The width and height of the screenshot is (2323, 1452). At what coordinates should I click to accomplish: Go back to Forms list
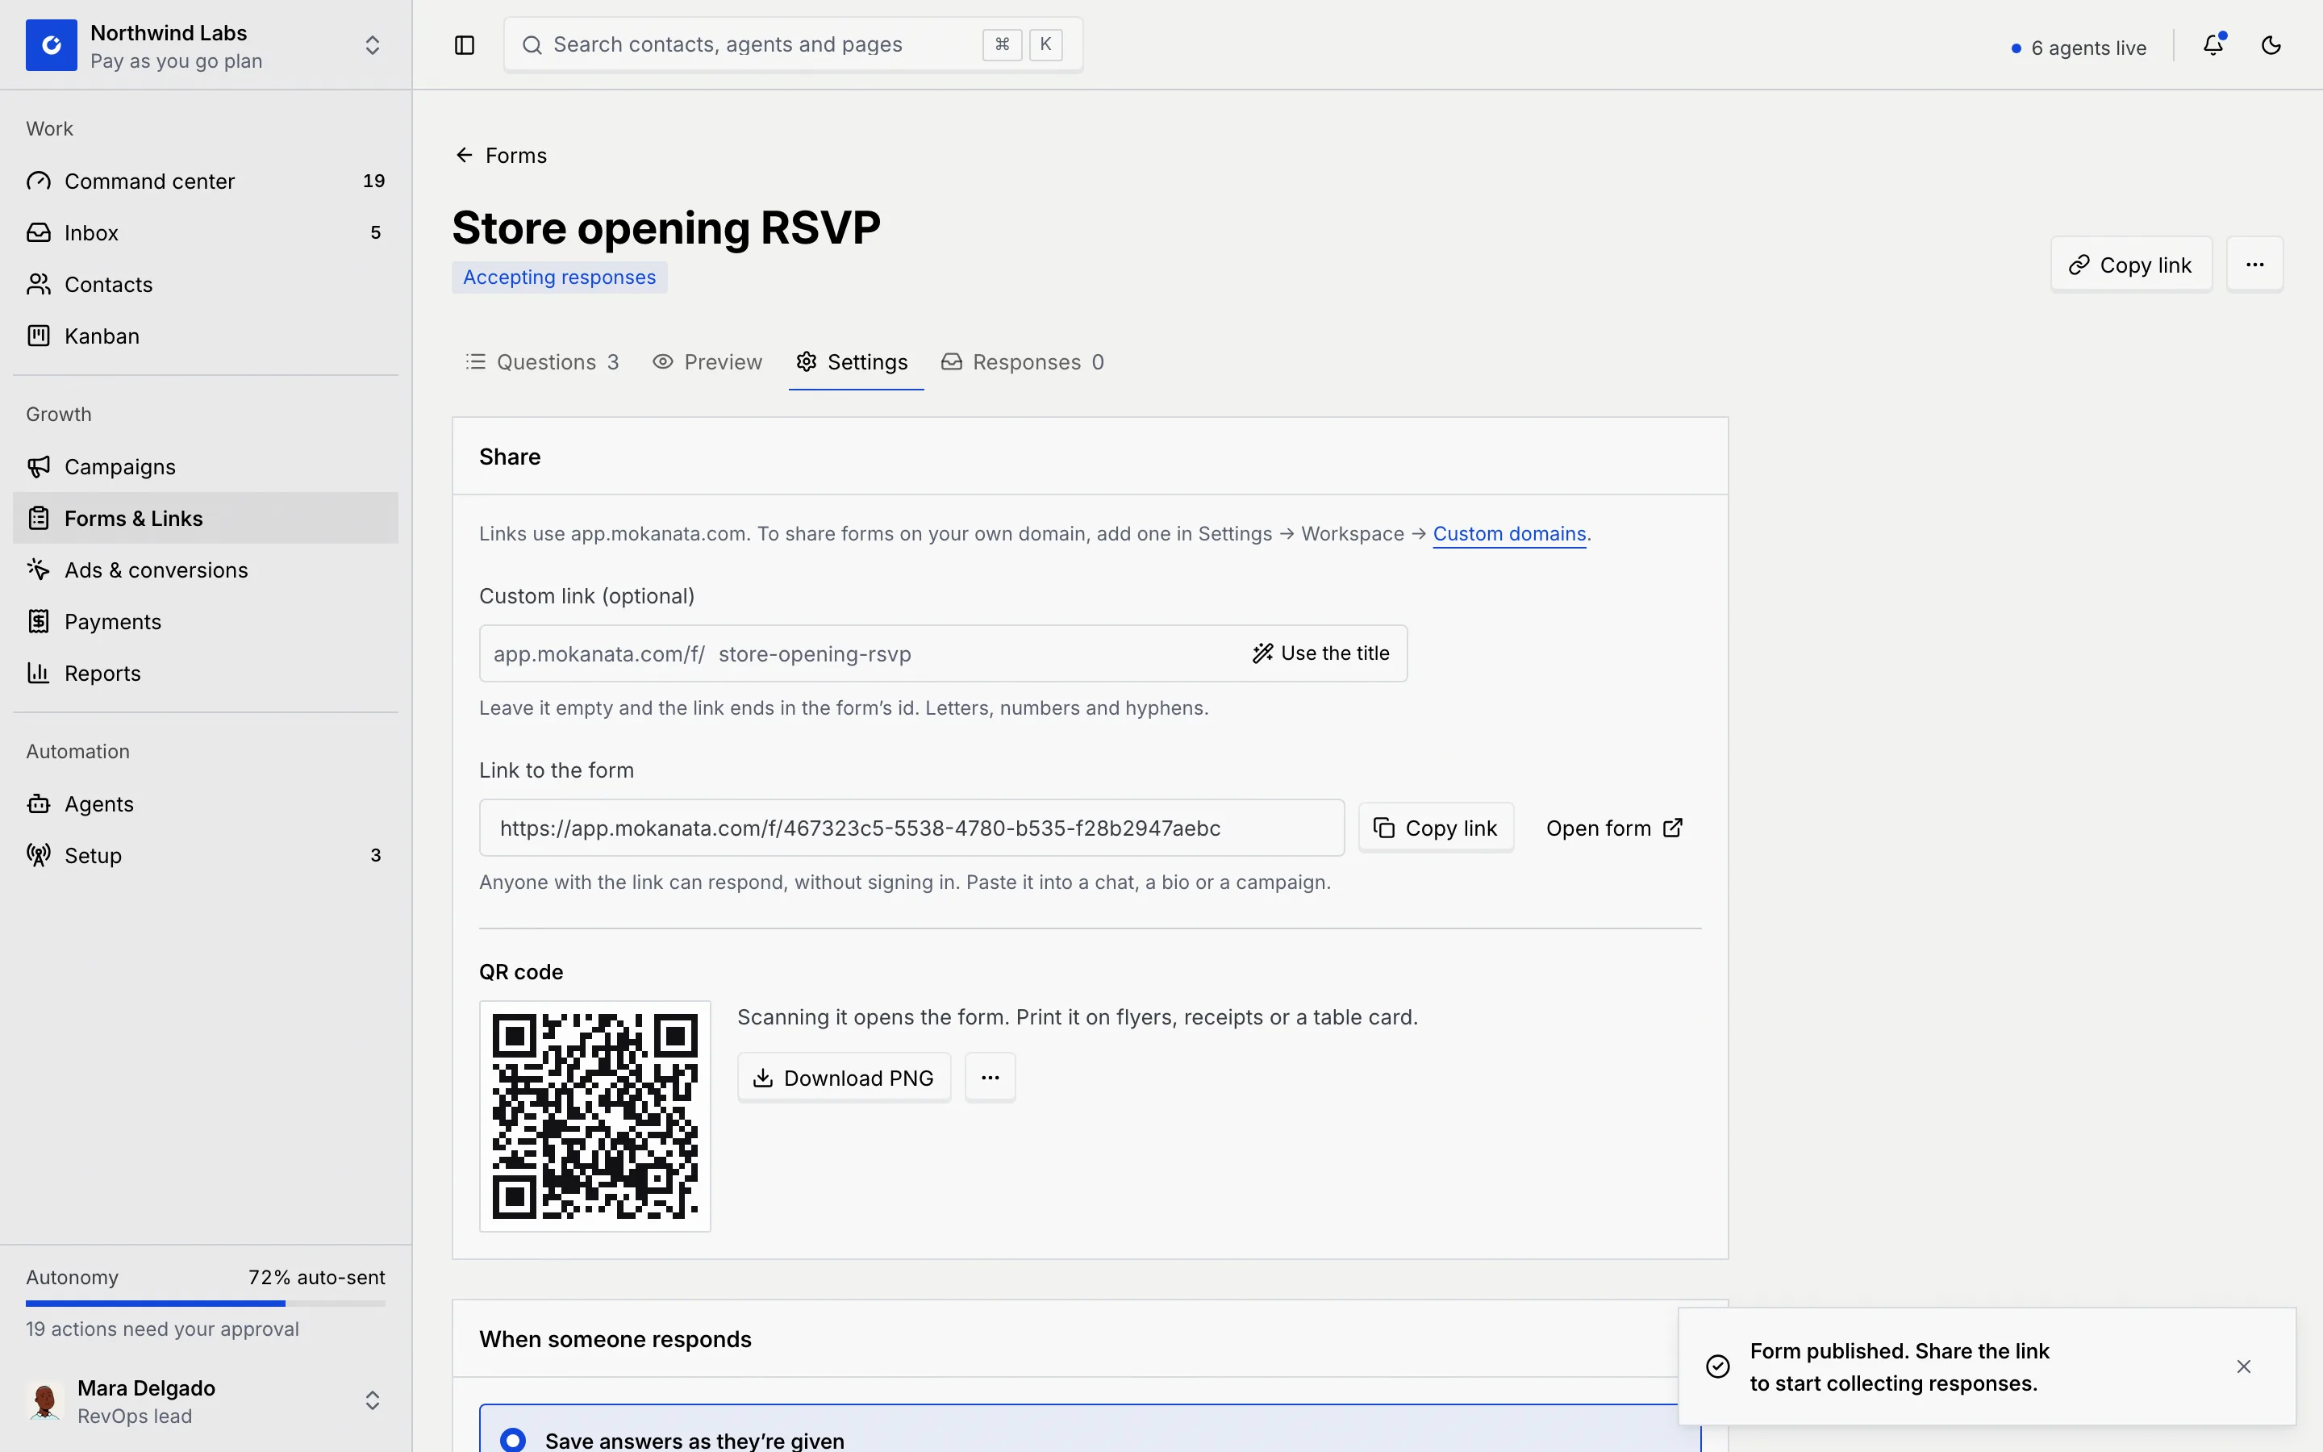click(500, 156)
